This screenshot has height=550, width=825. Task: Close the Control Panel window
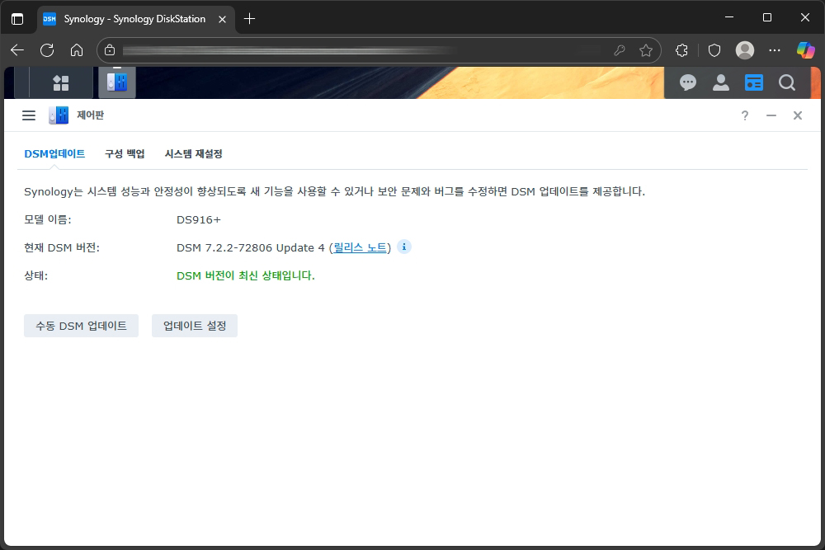pyautogui.click(x=798, y=115)
